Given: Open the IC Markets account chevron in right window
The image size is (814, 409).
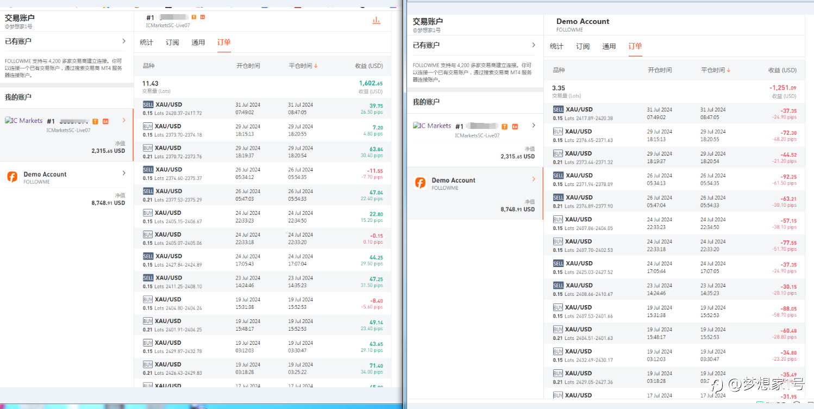Looking at the screenshot, I should (534, 126).
